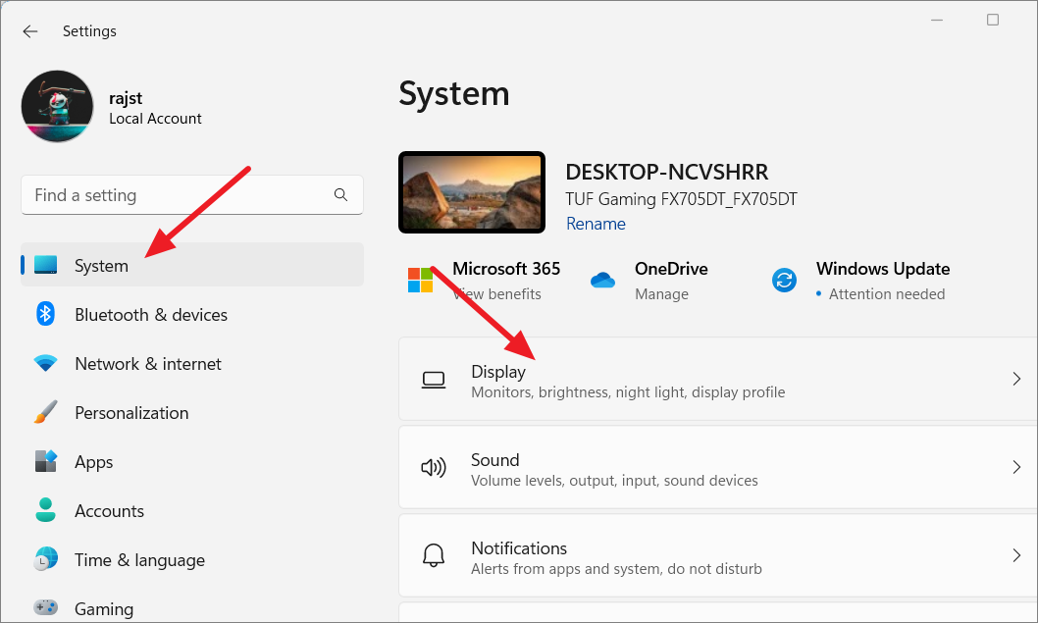
Task: Click the Sound speaker icon
Action: (x=434, y=467)
